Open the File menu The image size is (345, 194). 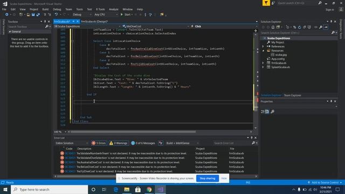4,9
